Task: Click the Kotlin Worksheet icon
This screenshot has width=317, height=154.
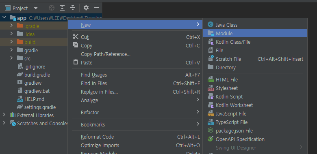Action: point(211,105)
